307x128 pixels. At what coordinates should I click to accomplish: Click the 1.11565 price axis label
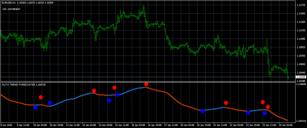pyautogui.click(x=301, y=14)
